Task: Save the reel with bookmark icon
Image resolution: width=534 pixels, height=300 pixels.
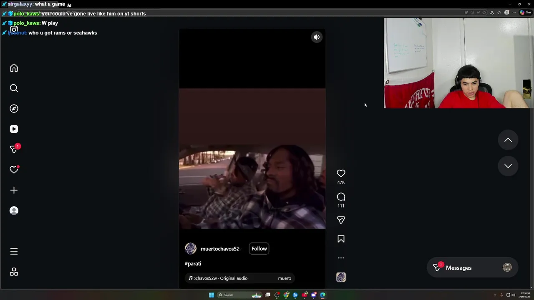Action: pos(341,239)
